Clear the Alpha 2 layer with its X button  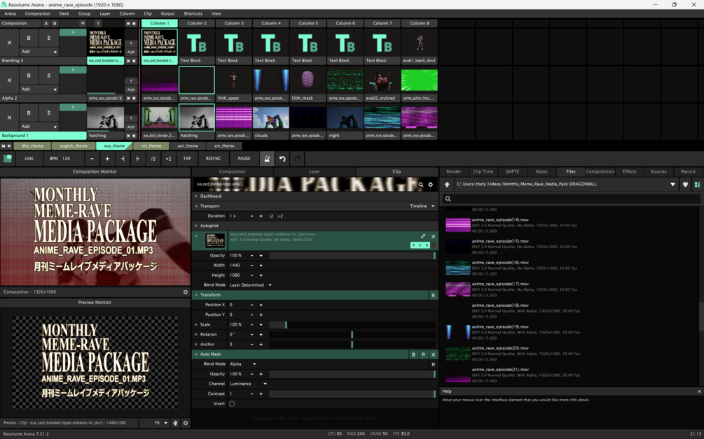[9, 80]
